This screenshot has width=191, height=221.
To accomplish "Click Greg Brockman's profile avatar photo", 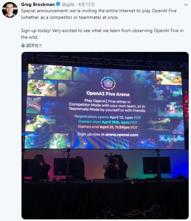I will pyautogui.click(x=10, y=10).
